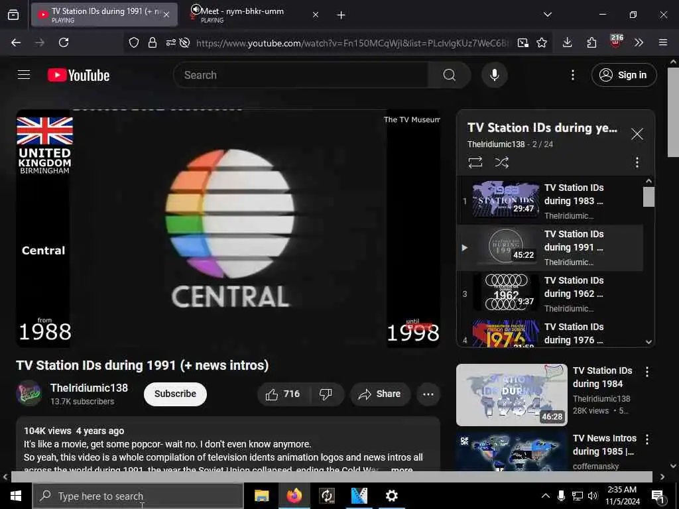Play TV Station IDs during 1983 from playlist
The image size is (679, 509).
(550, 201)
